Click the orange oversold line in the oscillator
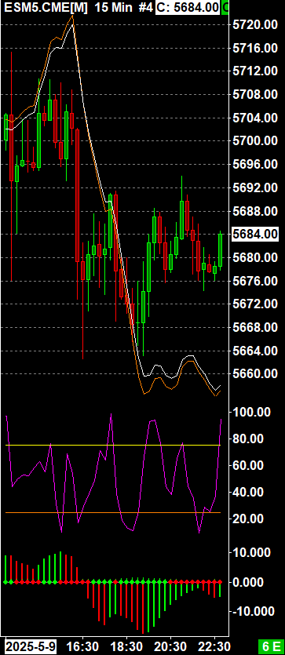Image resolution: width=285 pixels, height=655 pixels. pos(113,512)
